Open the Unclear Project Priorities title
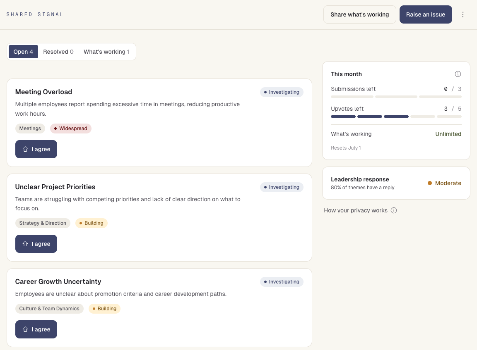Image resolution: width=477 pixels, height=350 pixels. (x=55, y=187)
